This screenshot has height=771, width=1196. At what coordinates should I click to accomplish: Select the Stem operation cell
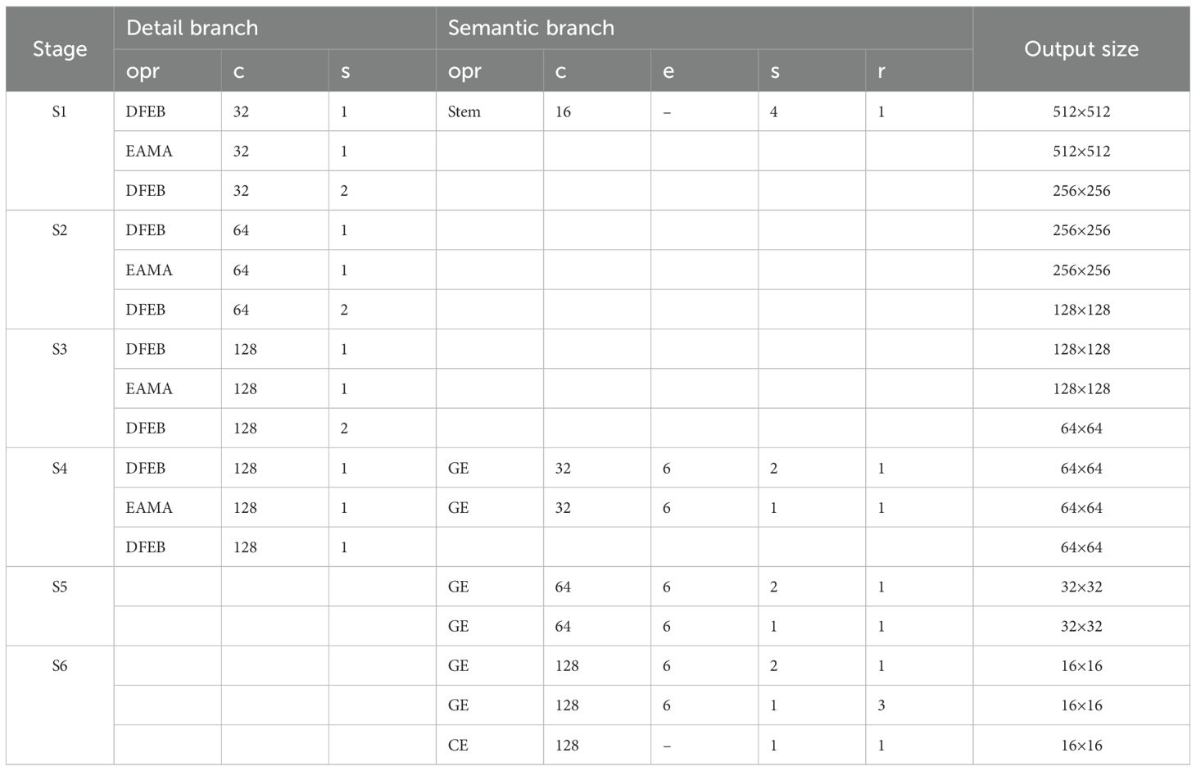490,111
